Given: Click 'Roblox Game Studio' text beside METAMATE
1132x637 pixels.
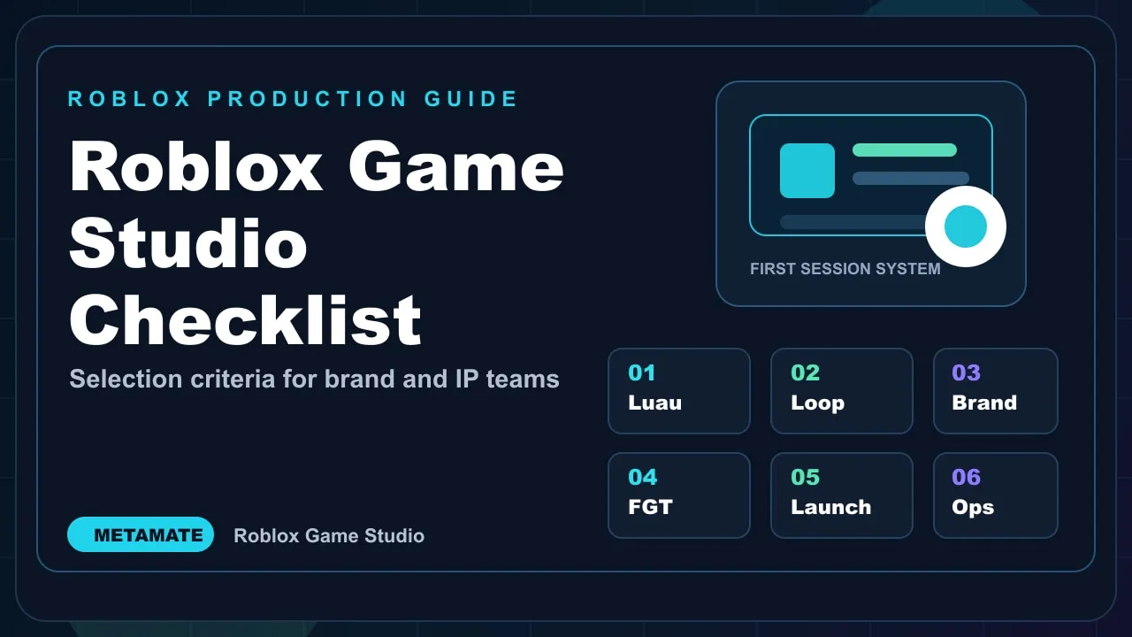Looking at the screenshot, I should [x=329, y=535].
